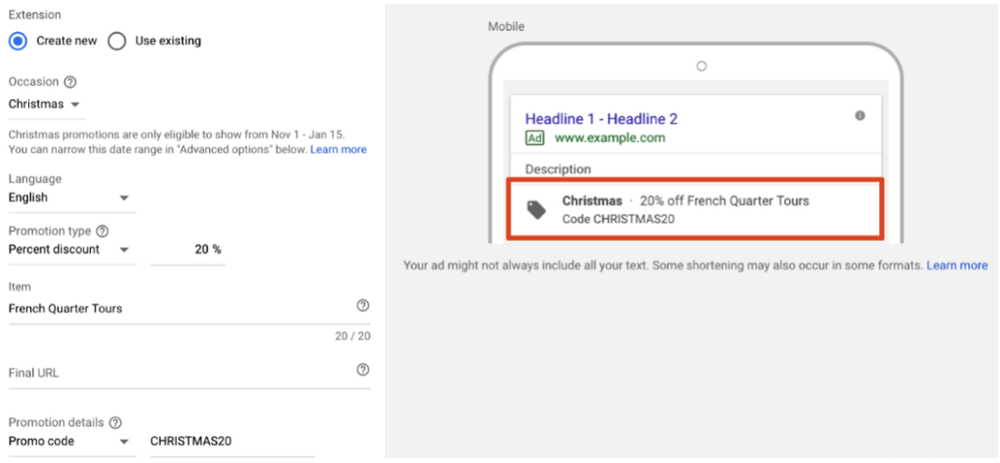Expand the Percent discount dropdown
The width and height of the screenshot is (1000, 463).
point(70,250)
